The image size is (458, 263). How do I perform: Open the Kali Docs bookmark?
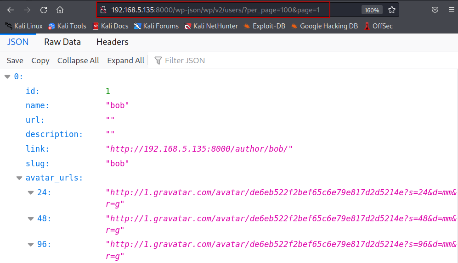110,26
